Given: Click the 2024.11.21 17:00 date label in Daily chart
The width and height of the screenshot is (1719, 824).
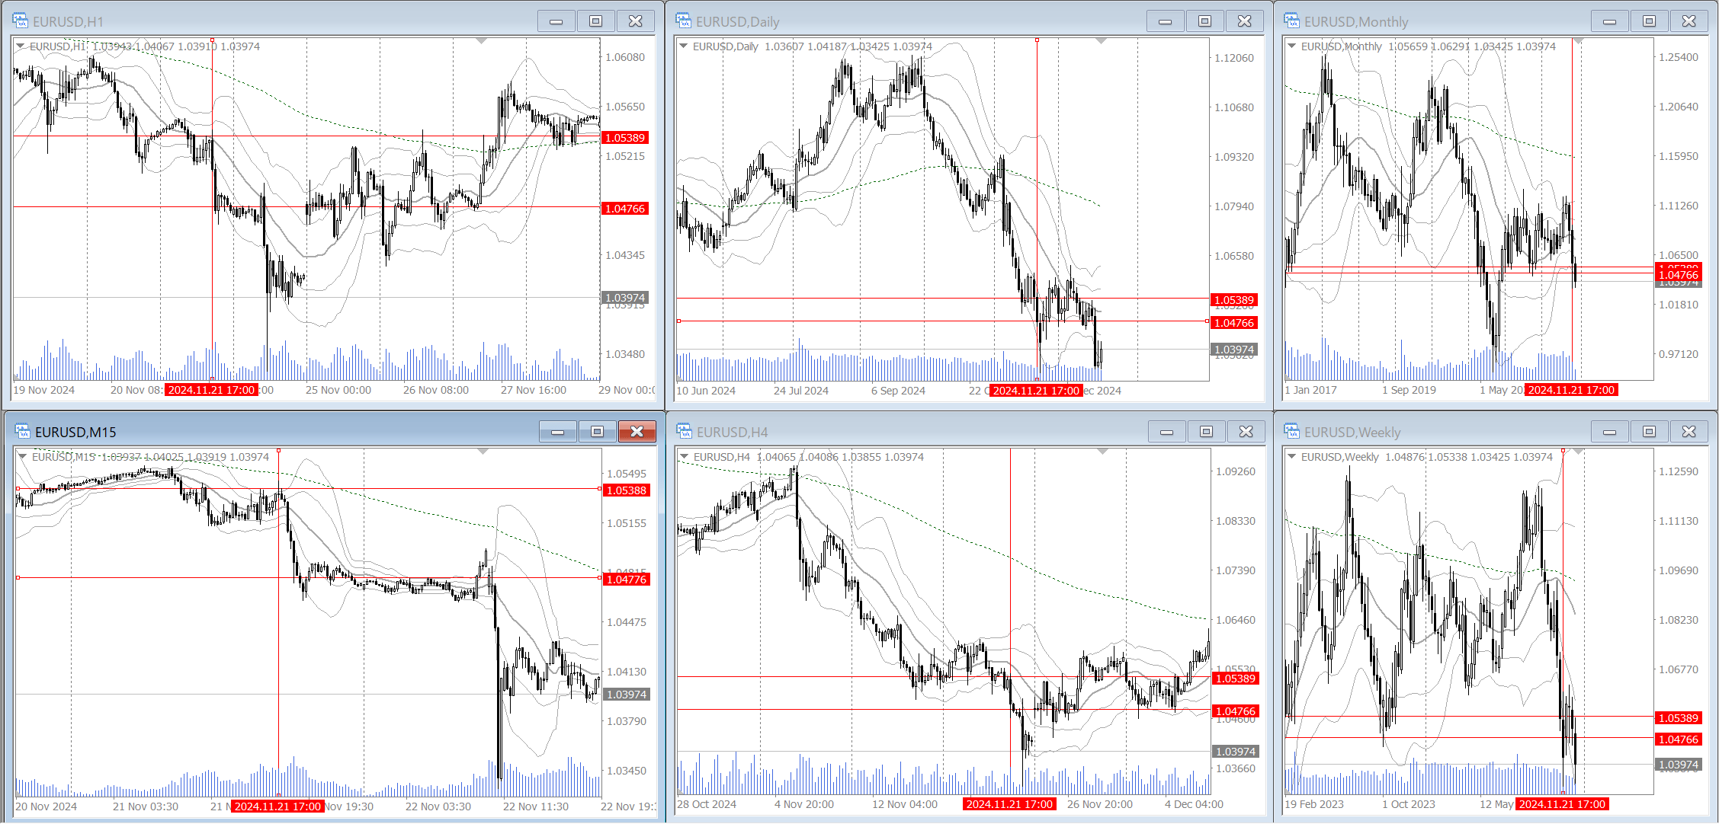Looking at the screenshot, I should coord(1037,391).
